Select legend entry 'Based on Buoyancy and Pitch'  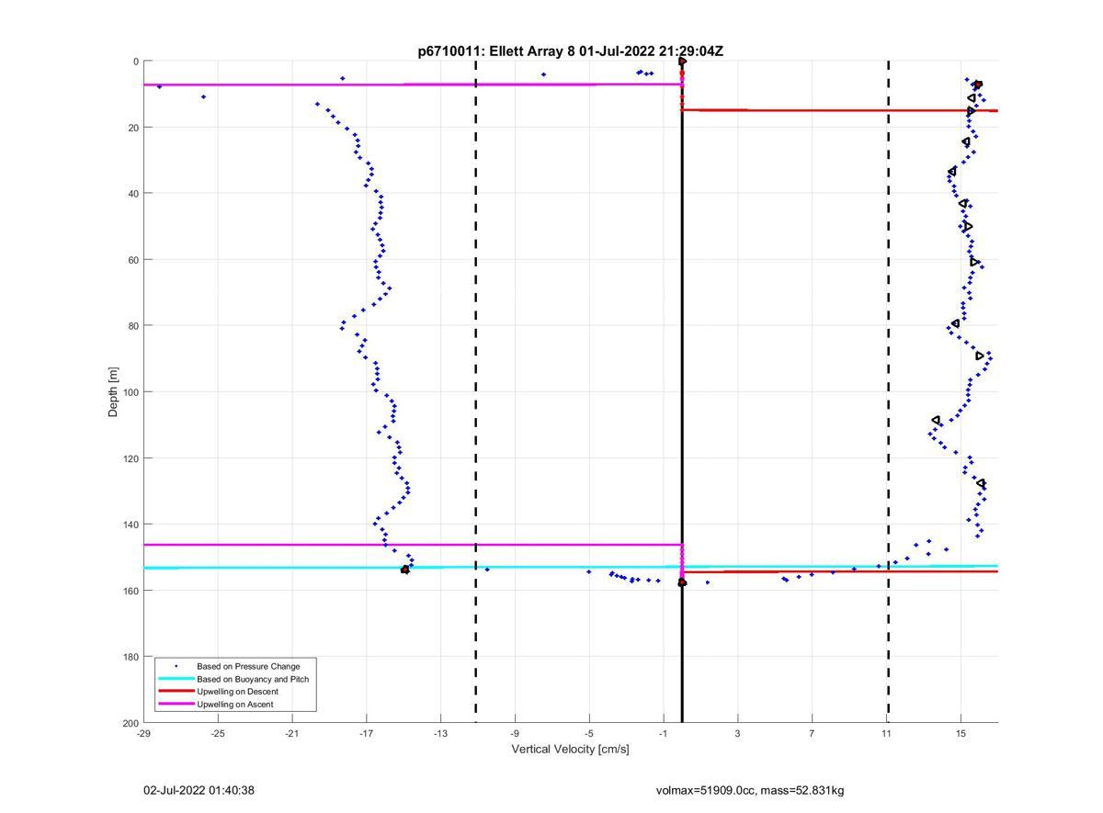(253, 679)
